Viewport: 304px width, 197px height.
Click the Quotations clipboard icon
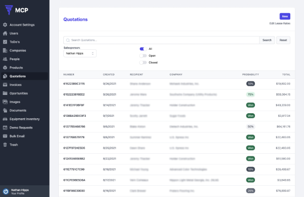click(x=5, y=76)
